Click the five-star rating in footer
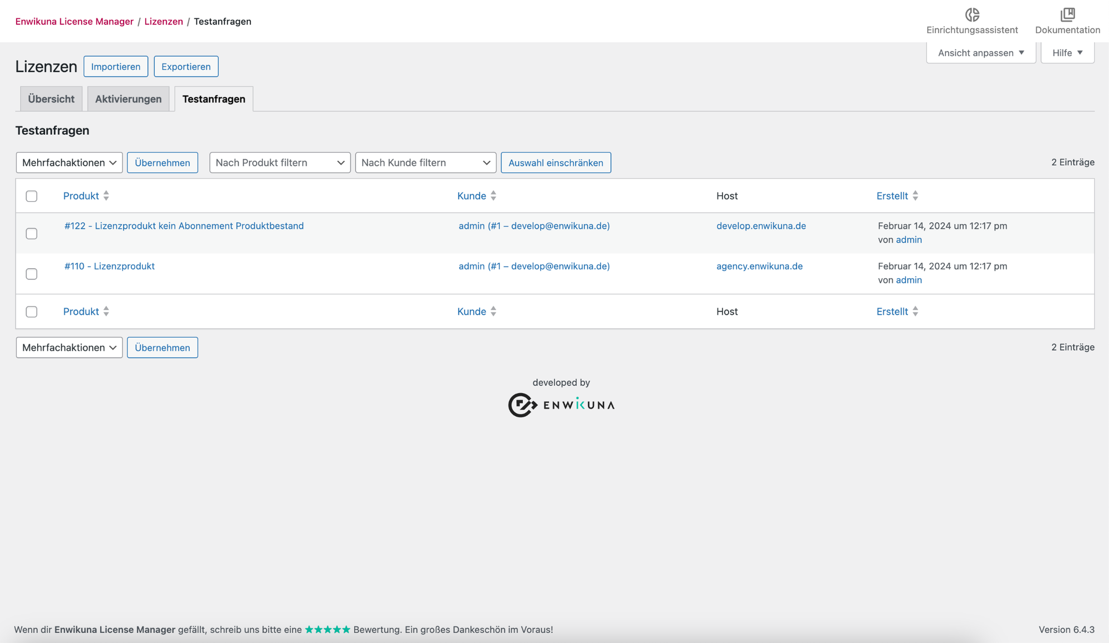This screenshot has height=643, width=1109. (x=328, y=630)
